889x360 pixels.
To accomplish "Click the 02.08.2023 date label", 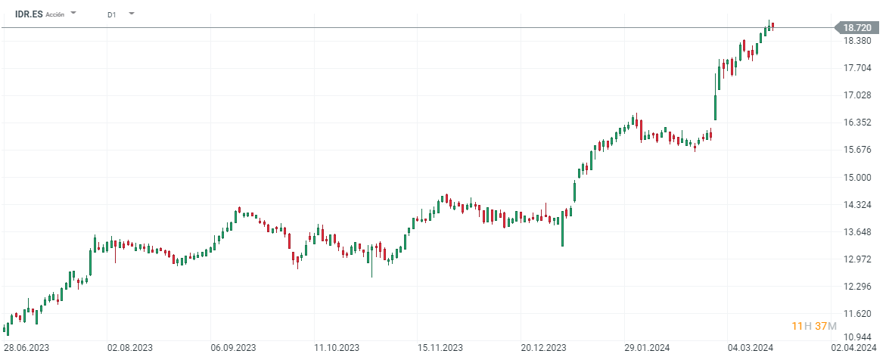I will coord(129,348).
